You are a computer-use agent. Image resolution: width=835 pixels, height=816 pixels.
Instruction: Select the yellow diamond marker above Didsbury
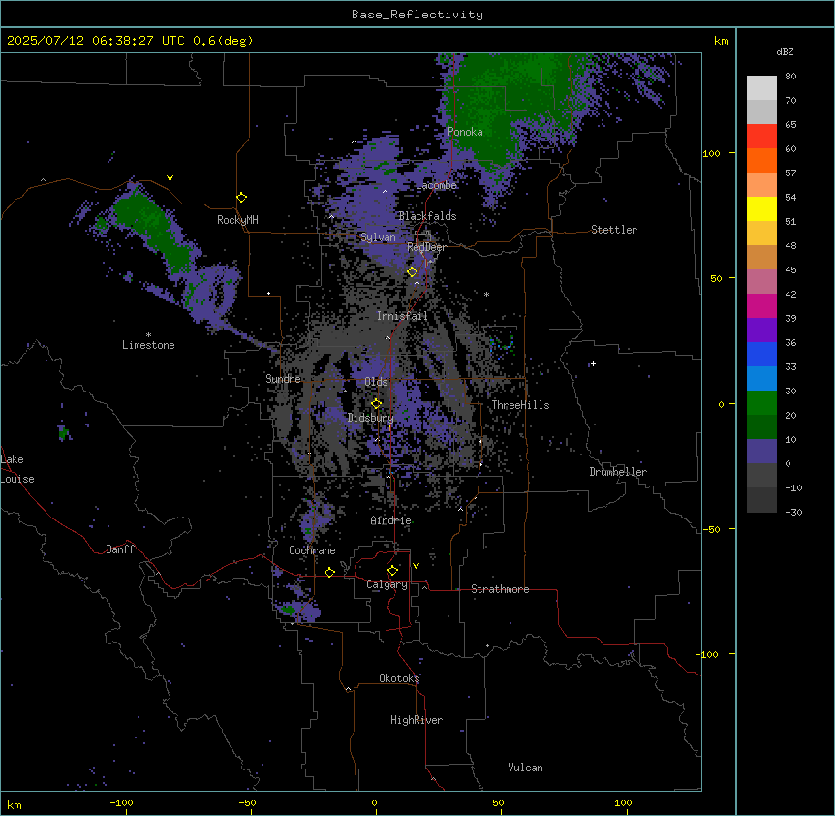377,404
